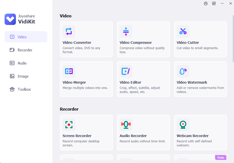
Task: Click the 'Recorder' section heading
Action: point(69,109)
